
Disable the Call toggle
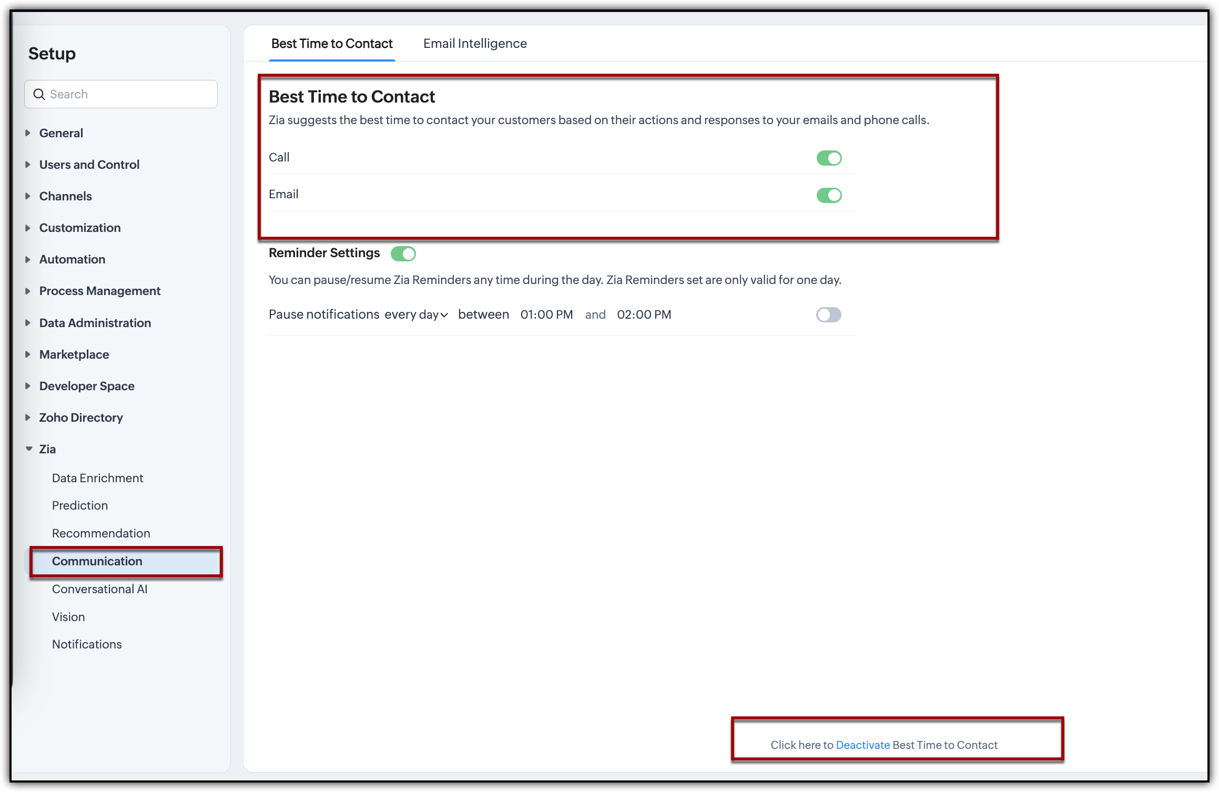tap(829, 158)
